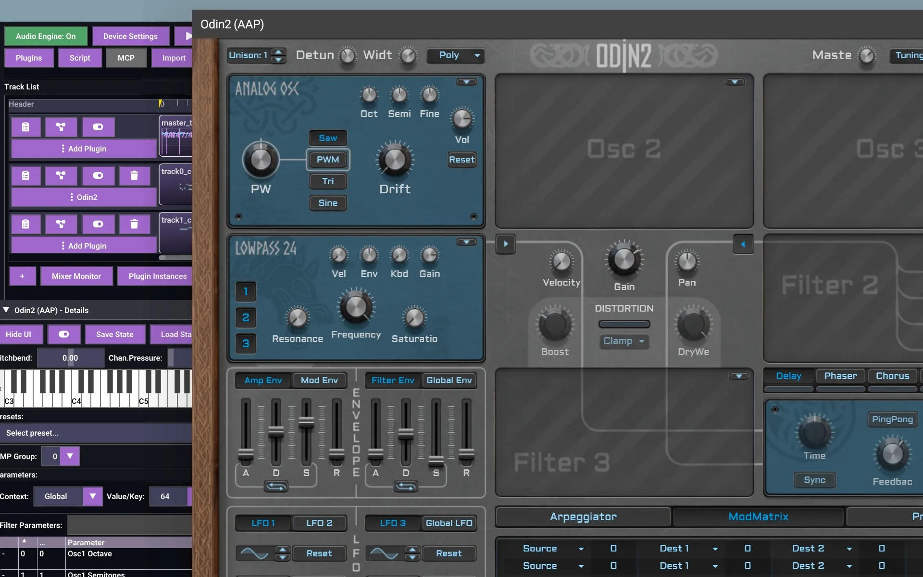Switch to the Mod Env tab
923x577 pixels.
click(319, 380)
